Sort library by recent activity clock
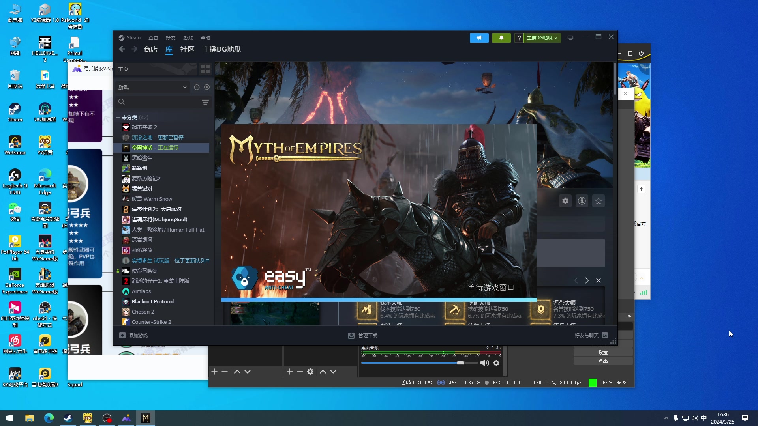The image size is (758, 426). [x=197, y=87]
